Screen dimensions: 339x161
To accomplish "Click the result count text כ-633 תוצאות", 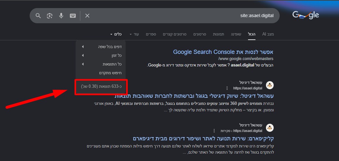I will pyautogui.click(x=101, y=86).
